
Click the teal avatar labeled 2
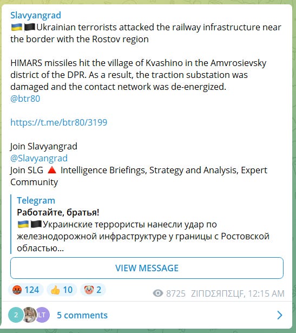16,315
